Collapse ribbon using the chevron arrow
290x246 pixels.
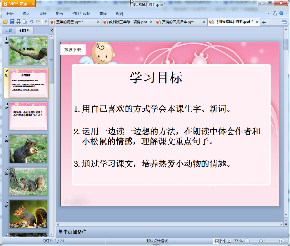pos(269,13)
